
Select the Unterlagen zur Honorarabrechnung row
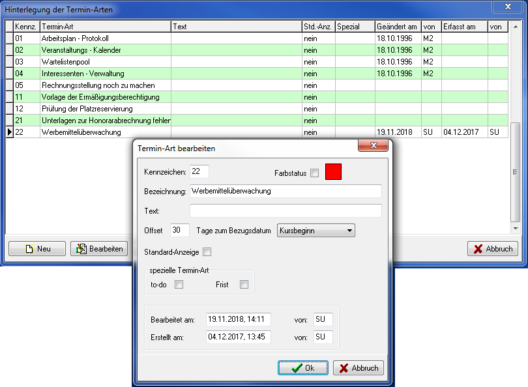257,121
